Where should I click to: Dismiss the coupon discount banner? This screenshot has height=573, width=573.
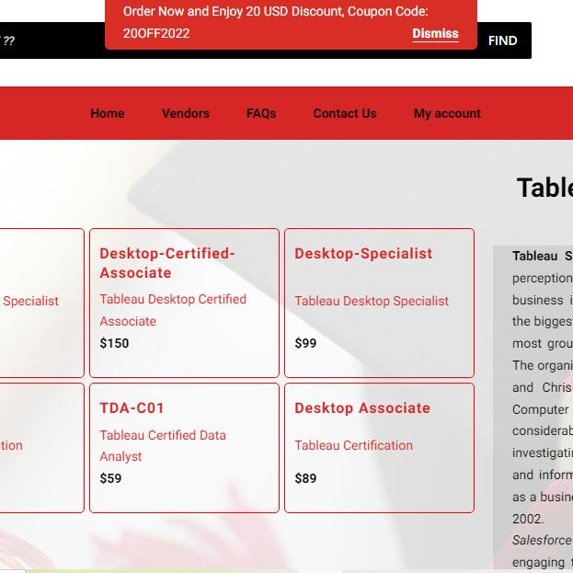click(x=435, y=33)
